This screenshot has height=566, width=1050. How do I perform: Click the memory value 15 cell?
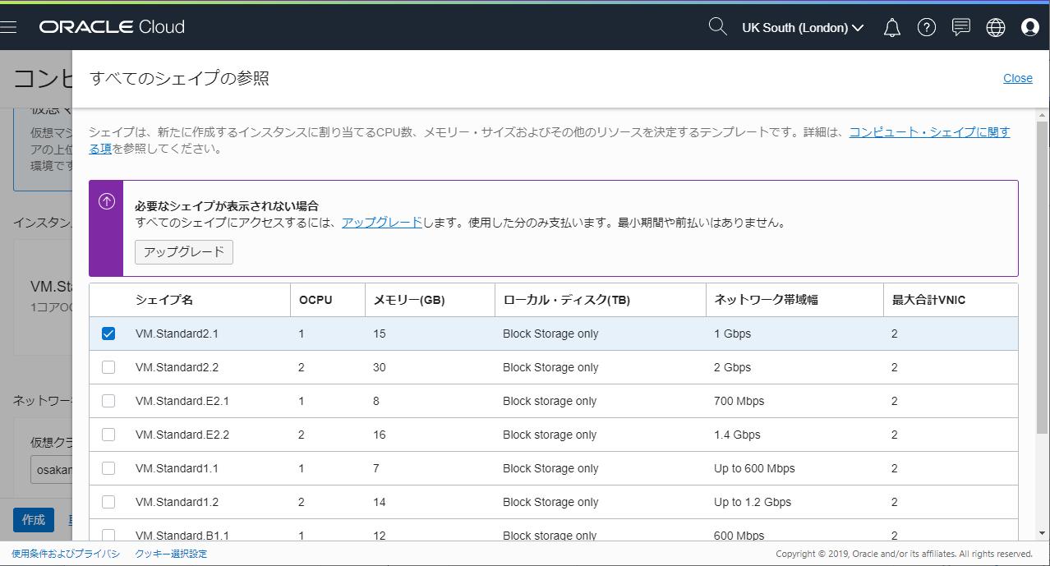379,334
